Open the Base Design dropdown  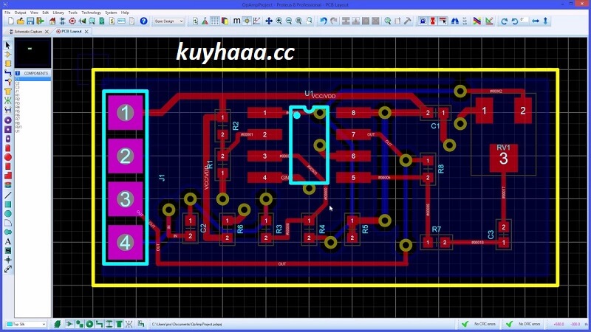point(168,21)
